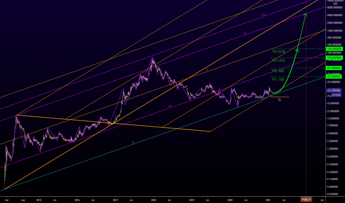Click the green 3100.00000000 price tag

coord(334,49)
